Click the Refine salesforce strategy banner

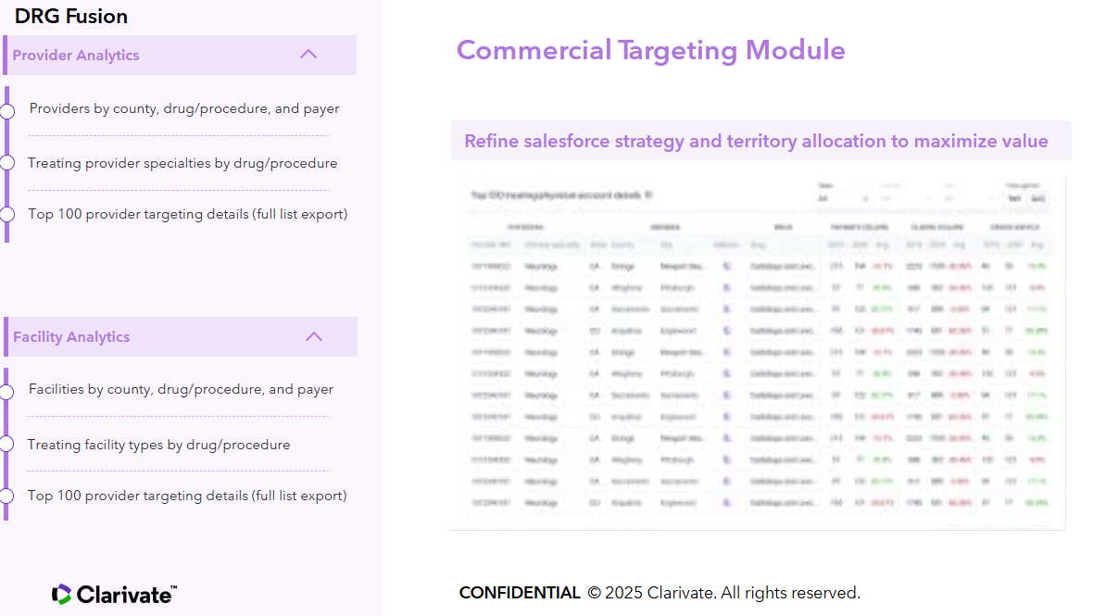(760, 141)
